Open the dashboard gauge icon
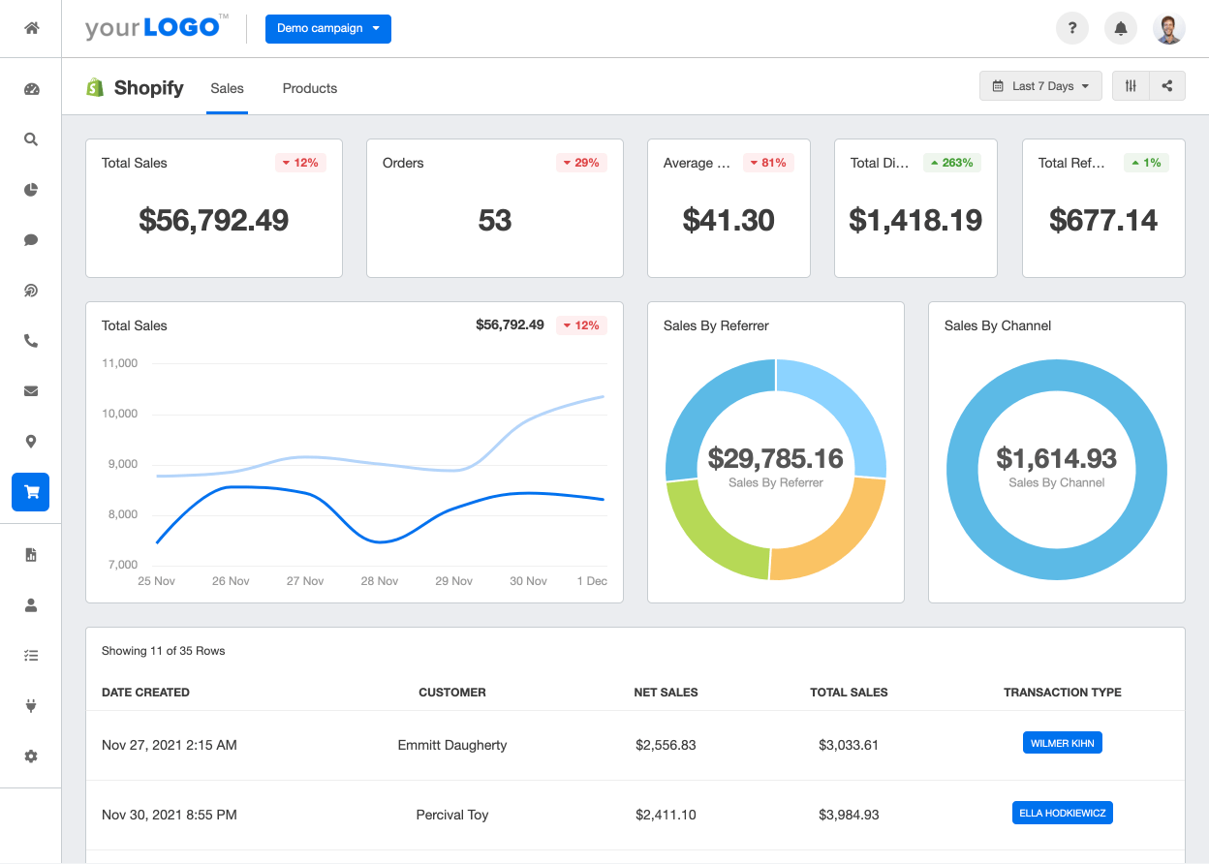Screen dimensions: 1209x864 [x=31, y=89]
